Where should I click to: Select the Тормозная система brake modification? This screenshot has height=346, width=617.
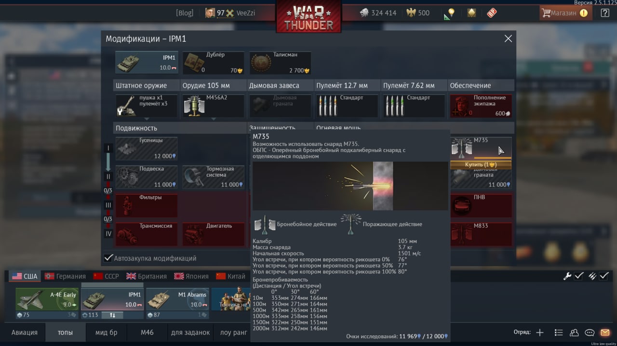pos(213,177)
